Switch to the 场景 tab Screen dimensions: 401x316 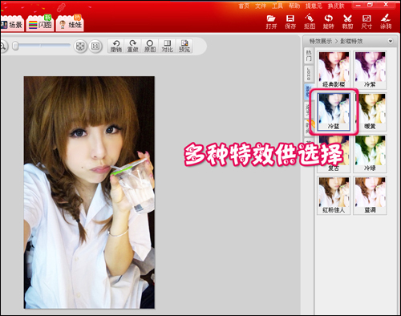[x=12, y=24]
